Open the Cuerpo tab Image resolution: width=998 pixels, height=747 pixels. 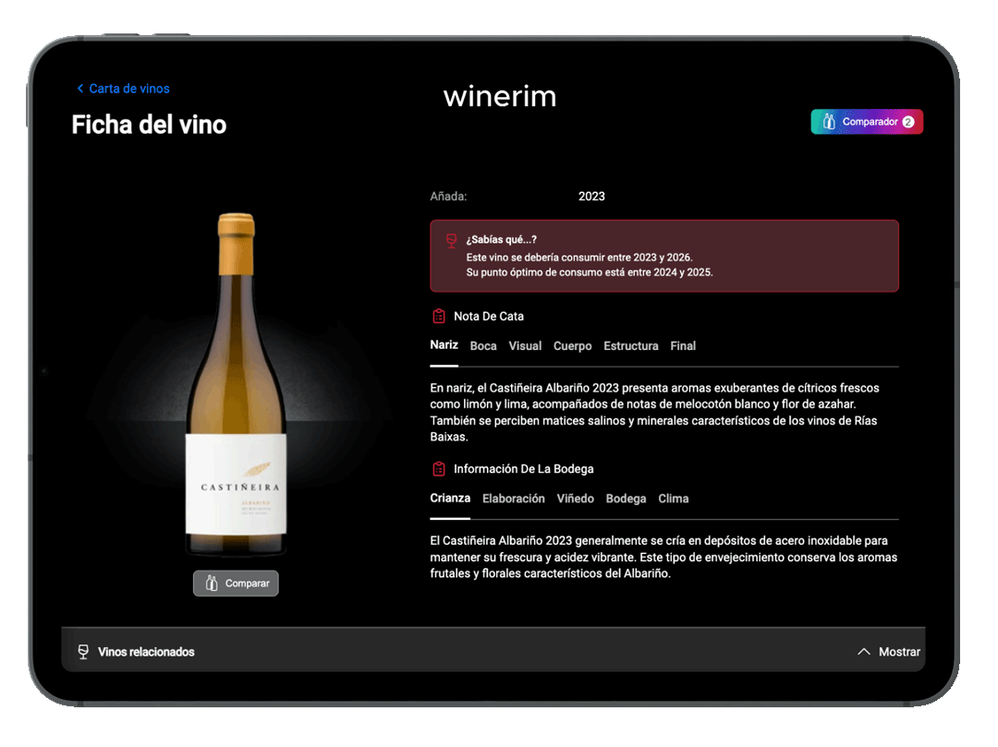click(572, 346)
